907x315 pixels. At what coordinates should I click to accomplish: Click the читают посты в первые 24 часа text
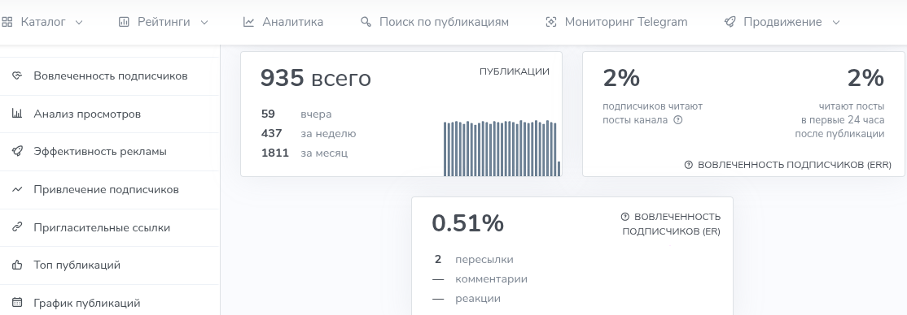[839, 120]
